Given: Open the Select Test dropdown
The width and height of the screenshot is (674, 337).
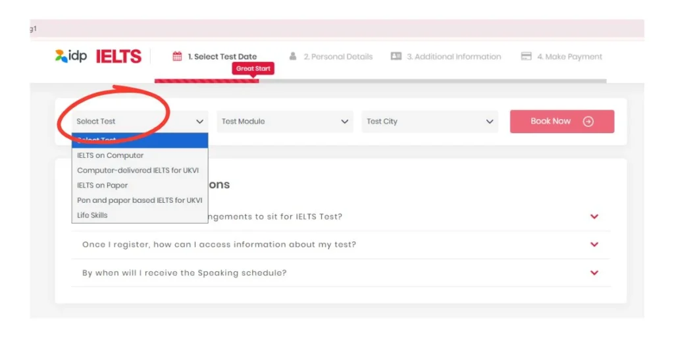Looking at the screenshot, I should click(x=140, y=122).
